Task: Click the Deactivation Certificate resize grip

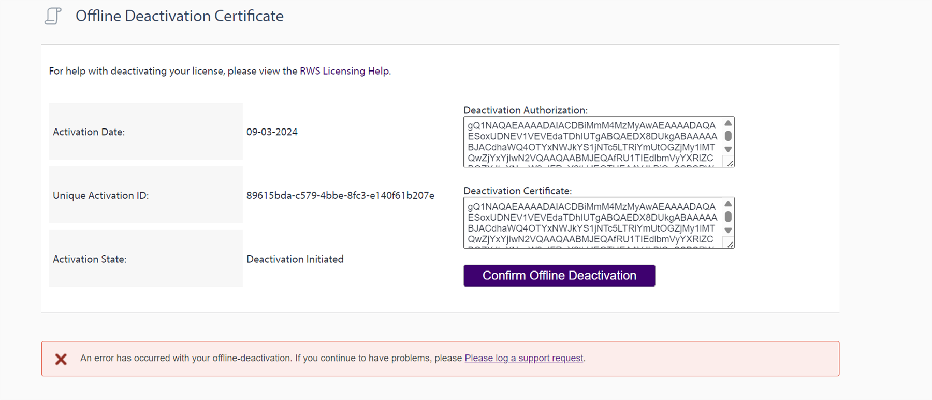Action: [x=730, y=244]
